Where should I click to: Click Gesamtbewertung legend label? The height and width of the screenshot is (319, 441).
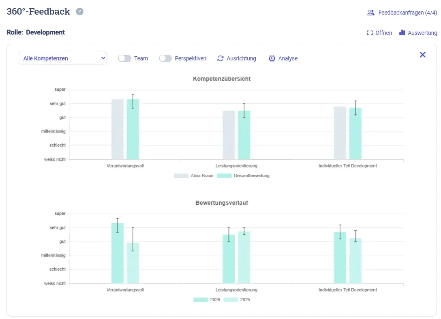pyautogui.click(x=251, y=176)
